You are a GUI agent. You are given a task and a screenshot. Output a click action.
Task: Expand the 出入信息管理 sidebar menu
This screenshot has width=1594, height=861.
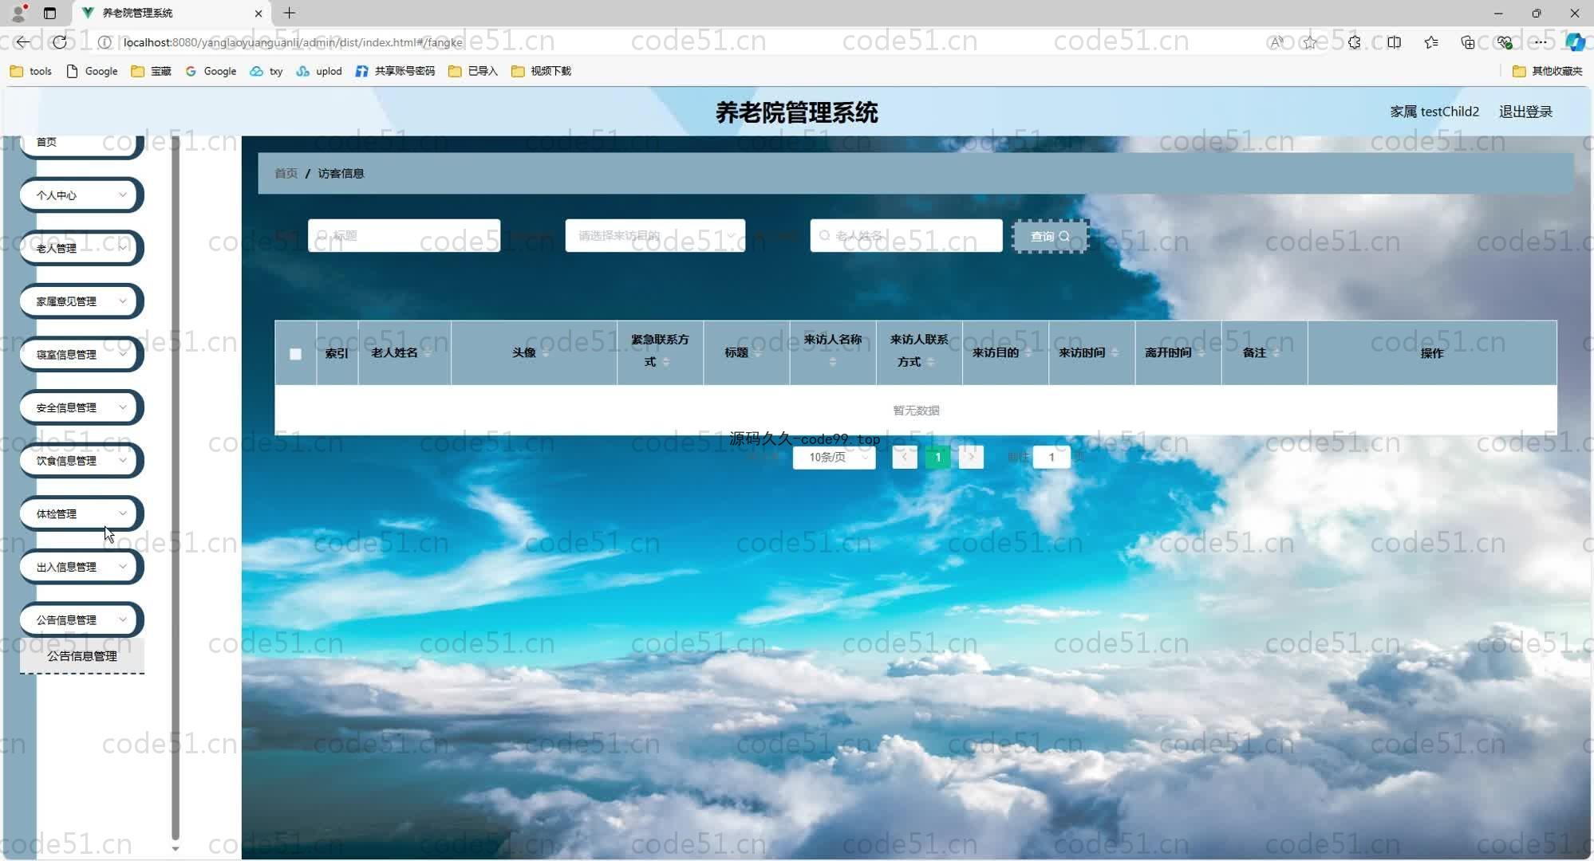tap(81, 567)
